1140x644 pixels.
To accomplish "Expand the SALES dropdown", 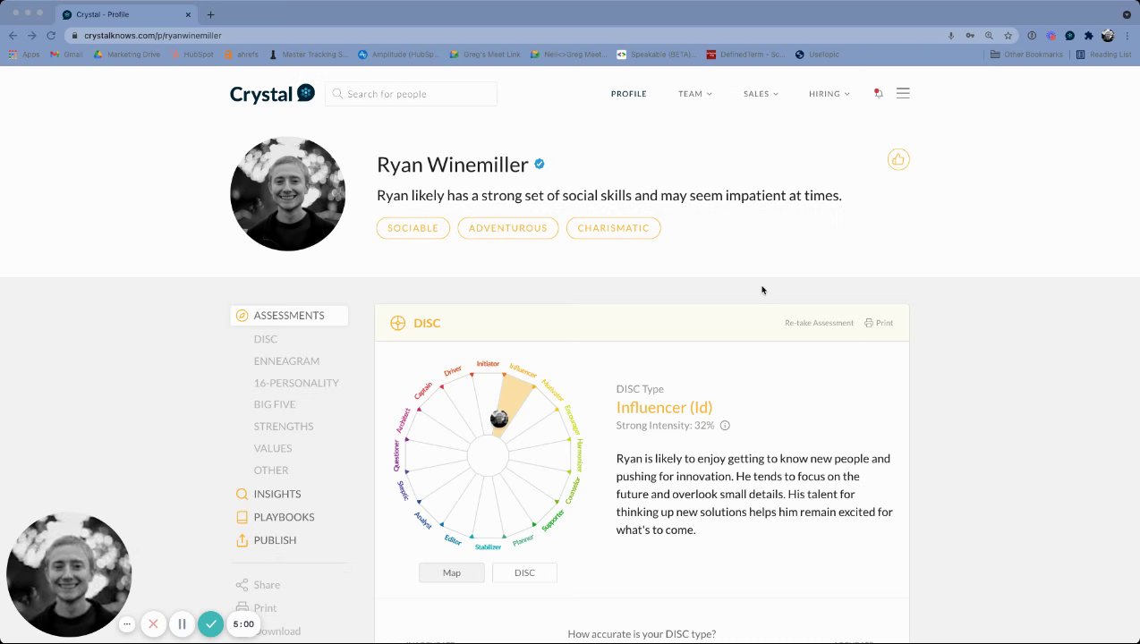I will tap(761, 94).
